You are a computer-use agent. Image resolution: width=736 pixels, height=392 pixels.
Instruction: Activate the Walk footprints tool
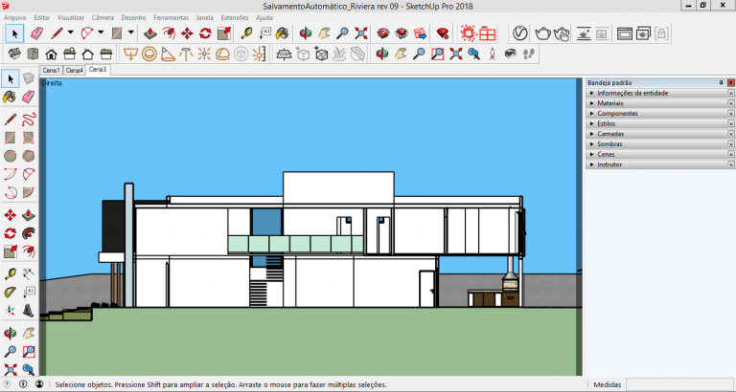coord(529,54)
